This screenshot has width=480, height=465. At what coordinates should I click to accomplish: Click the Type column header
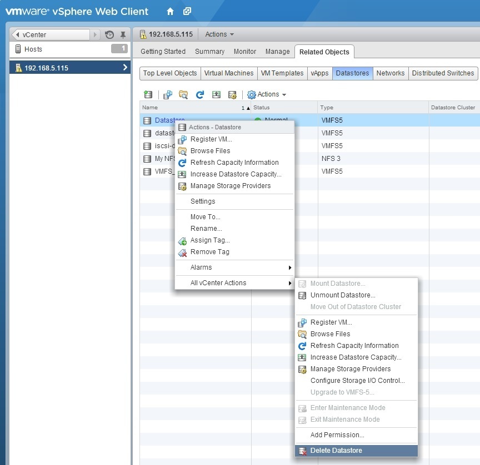(373, 108)
